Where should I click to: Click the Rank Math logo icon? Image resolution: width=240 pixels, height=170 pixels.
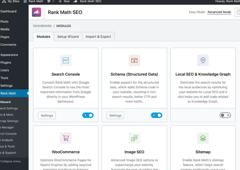coord(36,12)
